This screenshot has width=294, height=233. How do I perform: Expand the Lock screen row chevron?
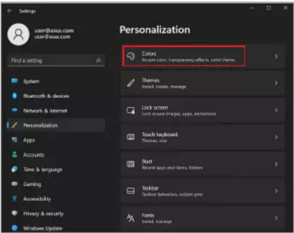click(x=276, y=110)
